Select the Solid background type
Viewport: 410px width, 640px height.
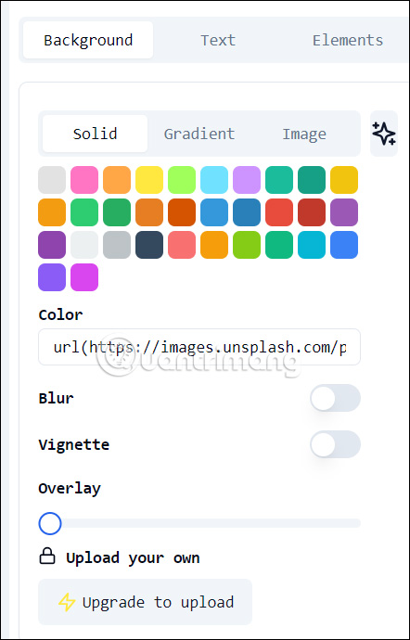tap(96, 134)
